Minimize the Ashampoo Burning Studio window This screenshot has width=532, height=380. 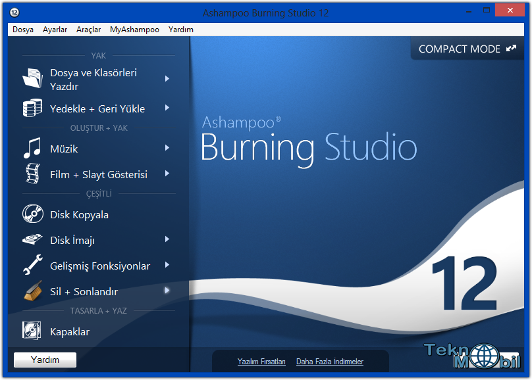click(469, 11)
